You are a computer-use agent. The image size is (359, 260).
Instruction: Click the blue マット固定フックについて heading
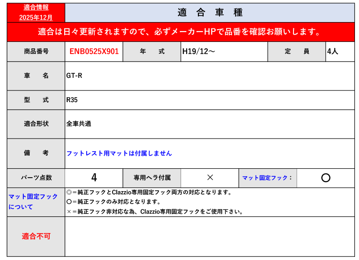34,202
